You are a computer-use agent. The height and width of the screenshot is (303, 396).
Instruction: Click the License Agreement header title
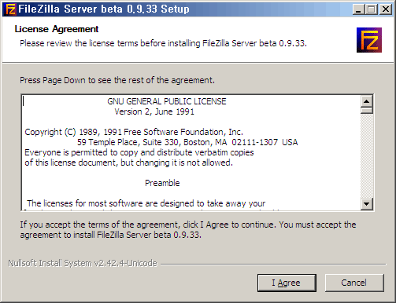pos(57,29)
